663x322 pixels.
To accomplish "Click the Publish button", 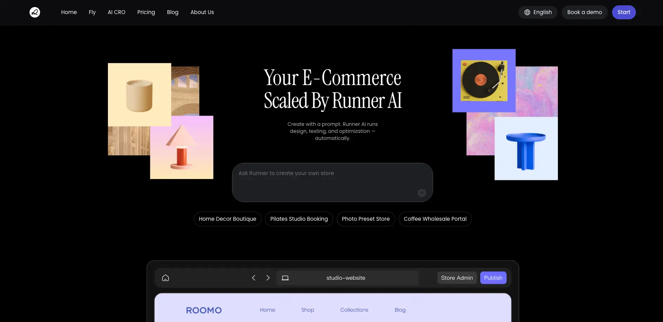I will pos(493,278).
